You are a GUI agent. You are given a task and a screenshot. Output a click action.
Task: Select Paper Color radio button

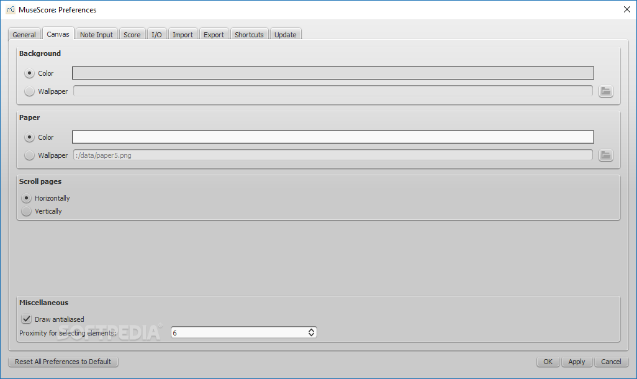(29, 137)
